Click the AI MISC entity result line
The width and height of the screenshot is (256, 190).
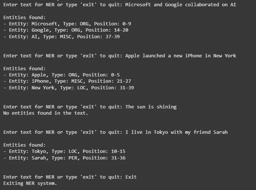pyautogui.click(x=61, y=37)
